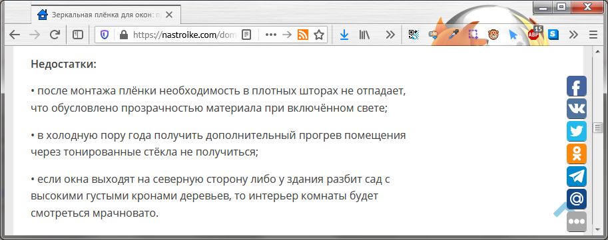Expand the first toolbar overflow chevron
This screenshot has height=240, width=608.
(x=390, y=35)
